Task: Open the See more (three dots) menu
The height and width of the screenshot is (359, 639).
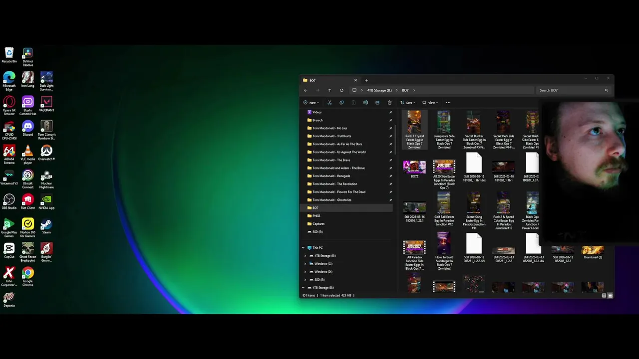Action: [448, 103]
